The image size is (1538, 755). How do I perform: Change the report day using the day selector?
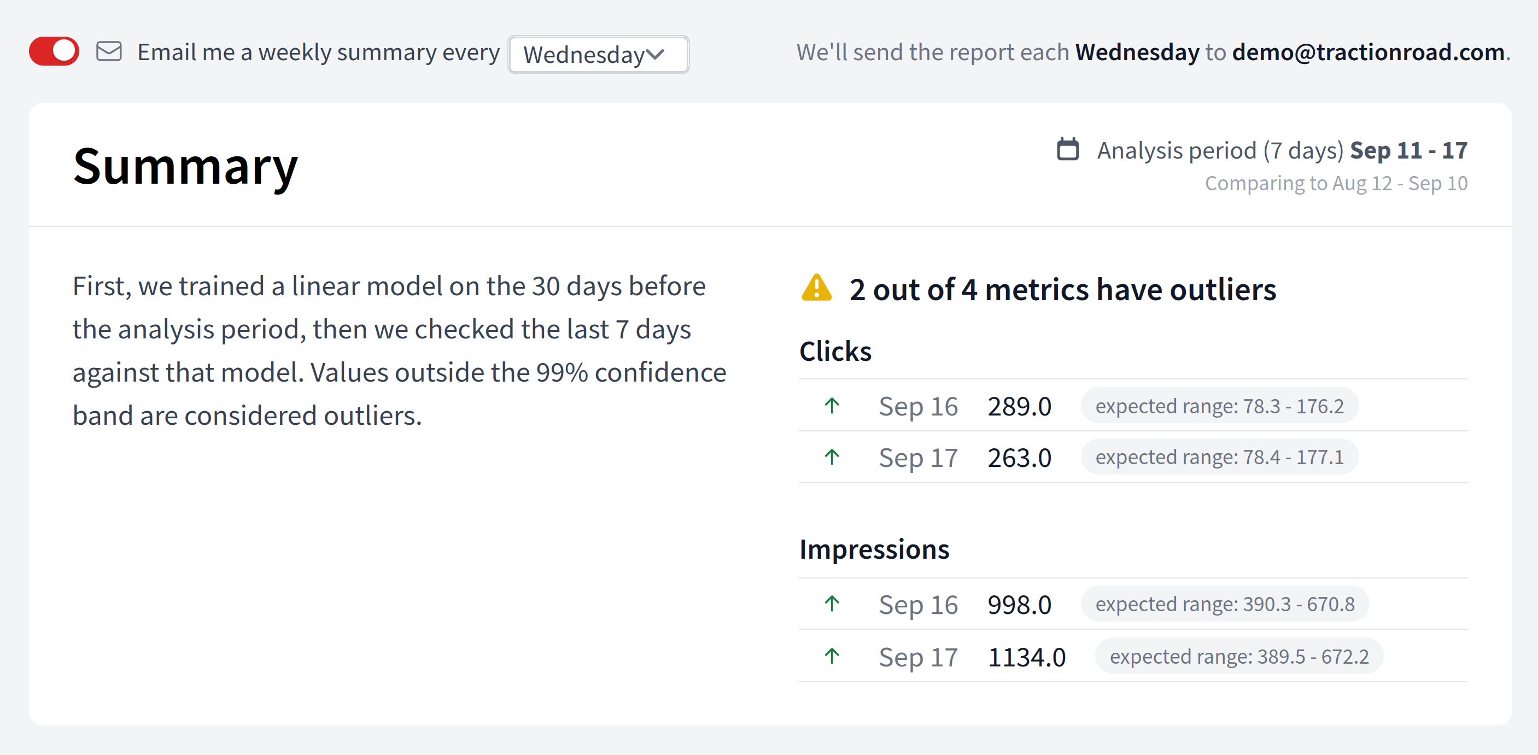click(x=598, y=54)
